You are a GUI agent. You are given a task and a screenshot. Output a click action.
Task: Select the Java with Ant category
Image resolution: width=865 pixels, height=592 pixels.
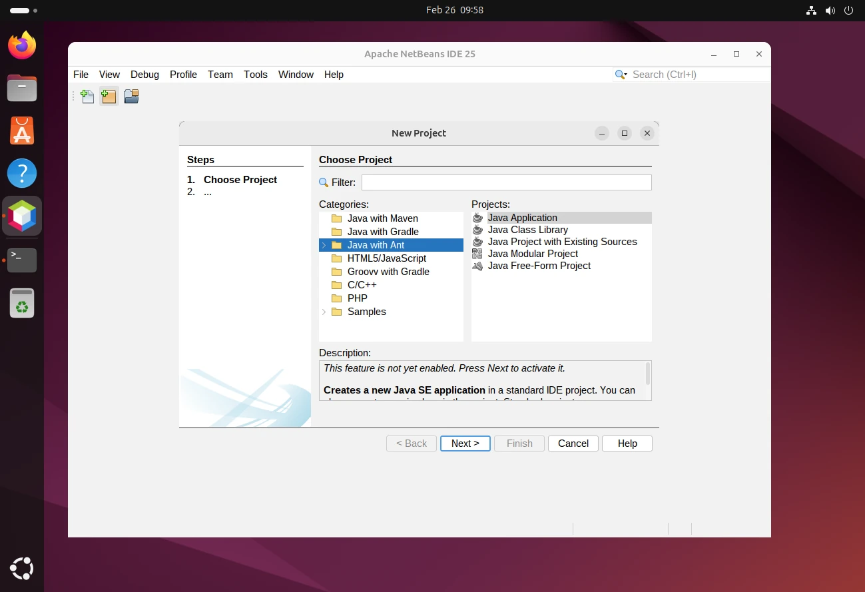[391, 245]
